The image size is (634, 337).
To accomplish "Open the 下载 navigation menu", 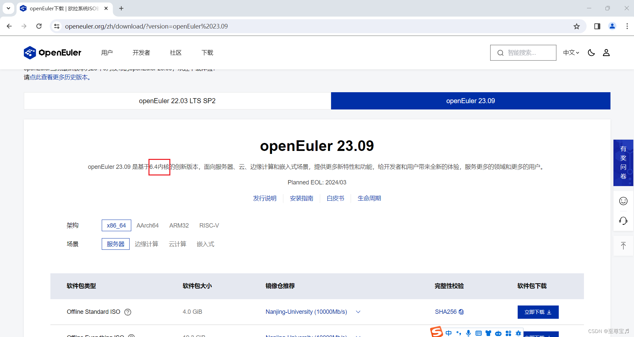I will coord(207,53).
